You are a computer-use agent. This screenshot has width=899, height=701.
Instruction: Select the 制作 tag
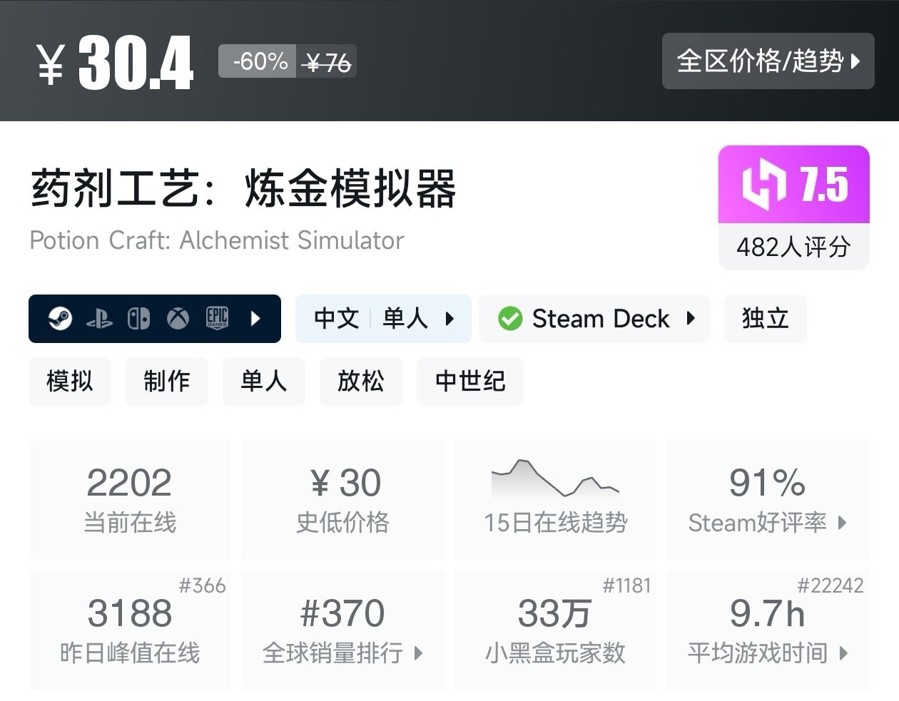click(167, 382)
